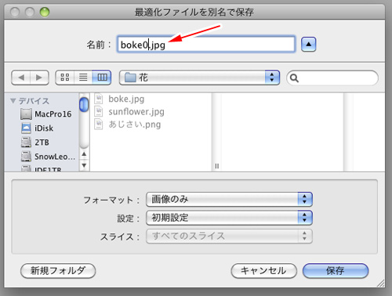The image size is (392, 296).
Task: Click the SnowLeo drive icon
Action: pyautogui.click(x=26, y=157)
